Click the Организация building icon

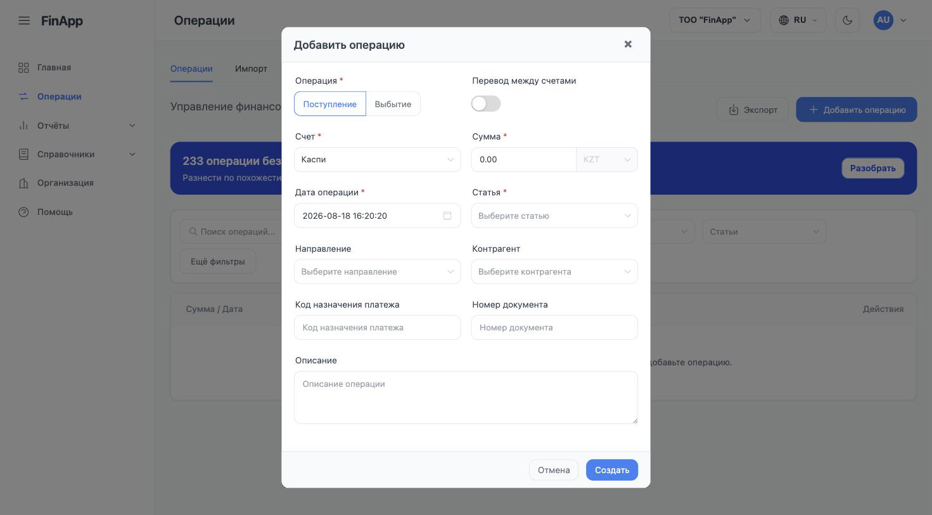coord(24,183)
